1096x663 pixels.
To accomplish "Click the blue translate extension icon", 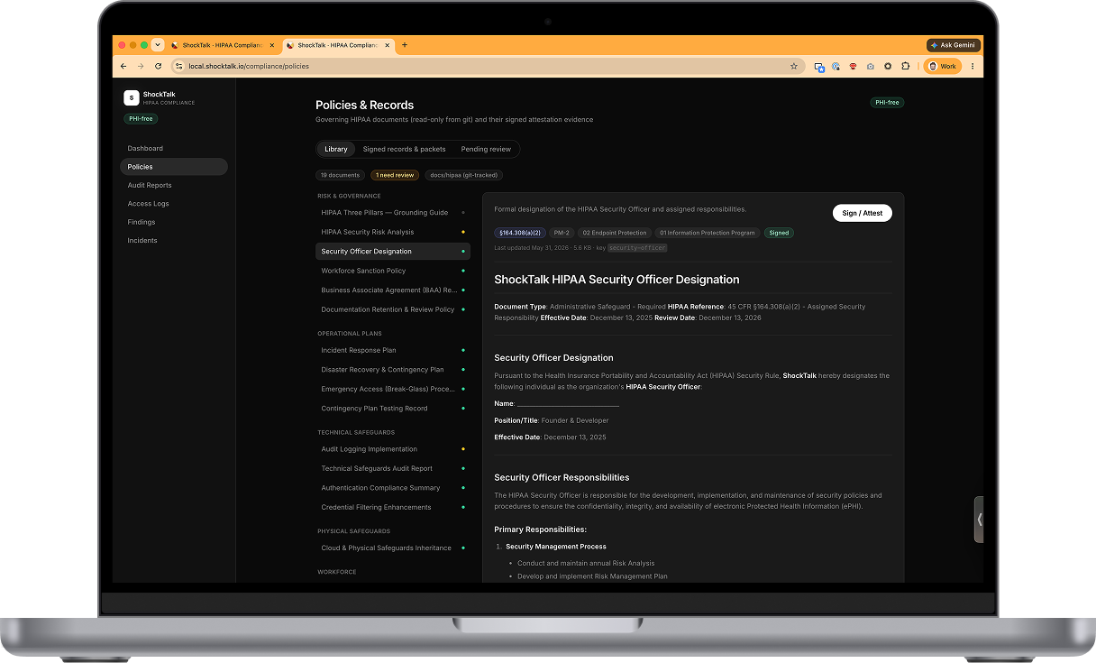I will pos(819,66).
